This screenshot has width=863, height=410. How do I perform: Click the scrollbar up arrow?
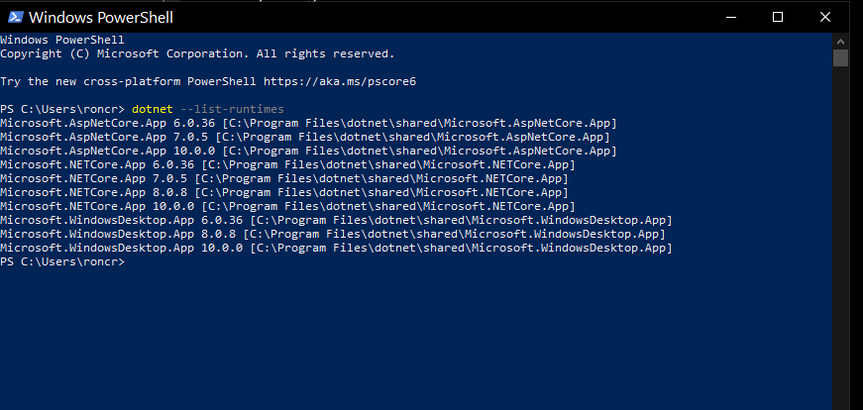pos(840,41)
